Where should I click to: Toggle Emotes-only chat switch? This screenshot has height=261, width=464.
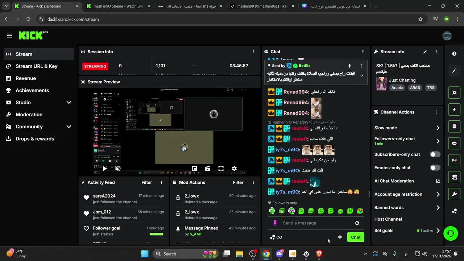pos(435,168)
